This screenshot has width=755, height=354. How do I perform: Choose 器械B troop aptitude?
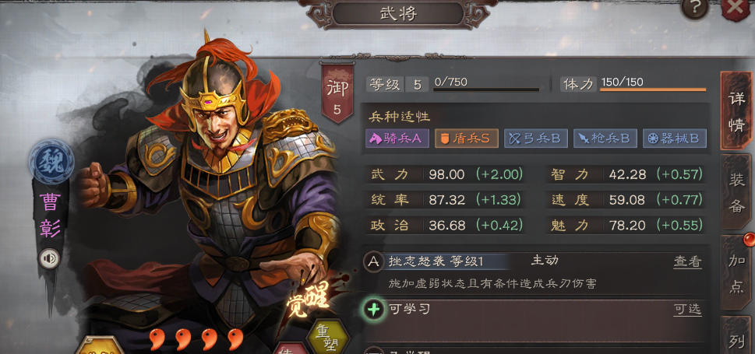(x=675, y=138)
